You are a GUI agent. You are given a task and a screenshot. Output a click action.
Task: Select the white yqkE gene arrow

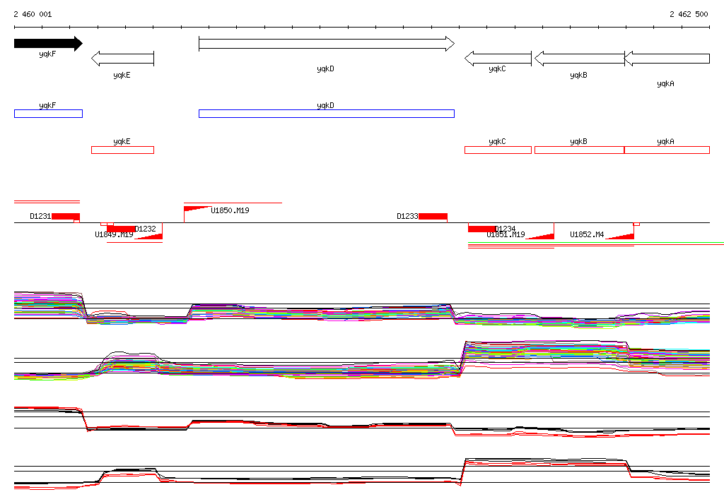click(122, 59)
